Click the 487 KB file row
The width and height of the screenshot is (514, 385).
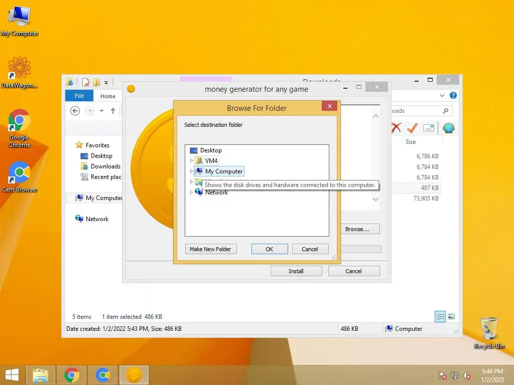coord(415,188)
